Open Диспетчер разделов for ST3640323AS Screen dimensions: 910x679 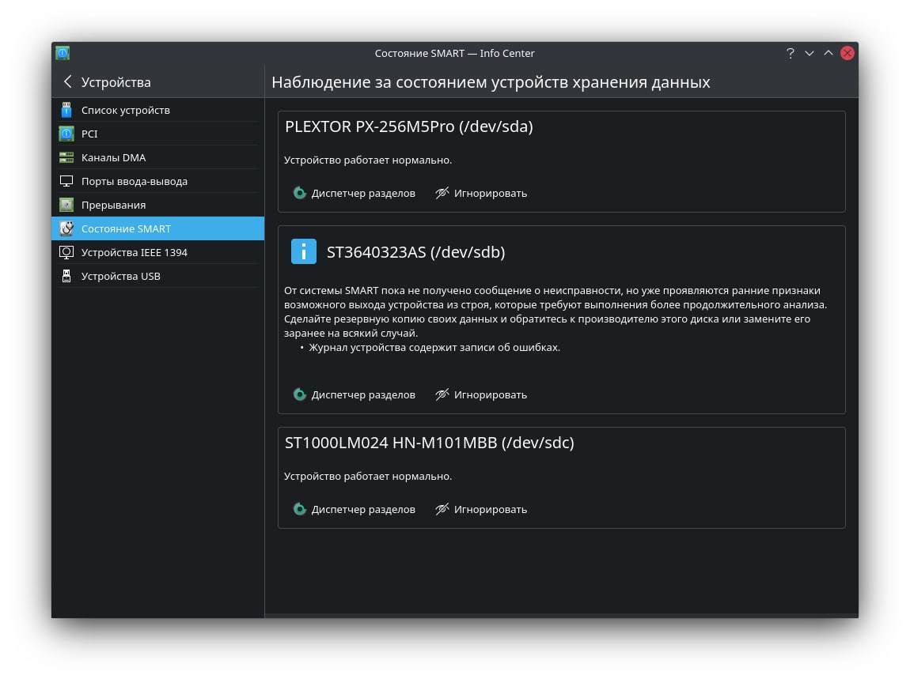pyautogui.click(x=355, y=395)
